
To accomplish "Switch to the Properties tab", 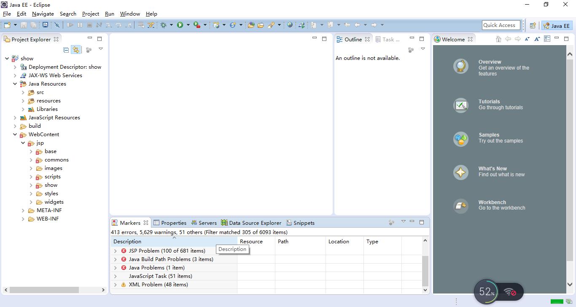I will coord(170,223).
